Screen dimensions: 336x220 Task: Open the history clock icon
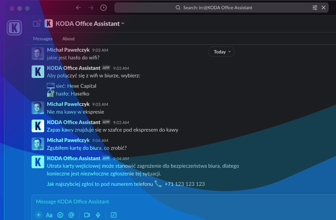click(103, 8)
